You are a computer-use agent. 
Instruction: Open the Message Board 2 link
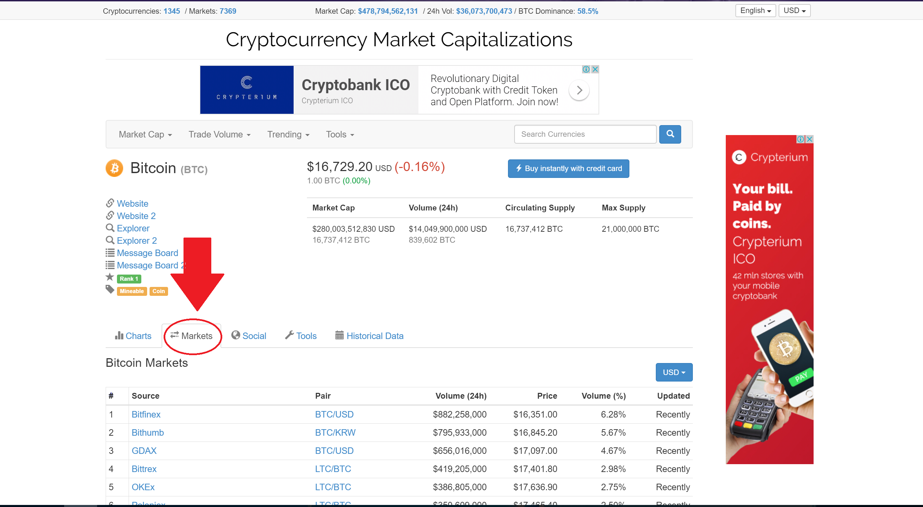pos(151,265)
